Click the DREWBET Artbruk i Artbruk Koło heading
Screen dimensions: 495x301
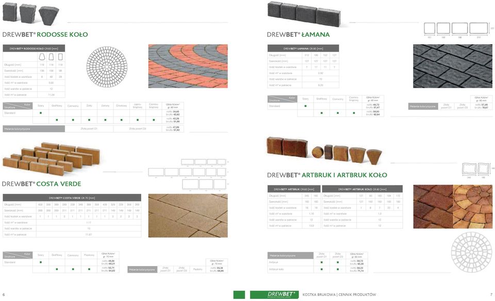[x=327, y=175]
